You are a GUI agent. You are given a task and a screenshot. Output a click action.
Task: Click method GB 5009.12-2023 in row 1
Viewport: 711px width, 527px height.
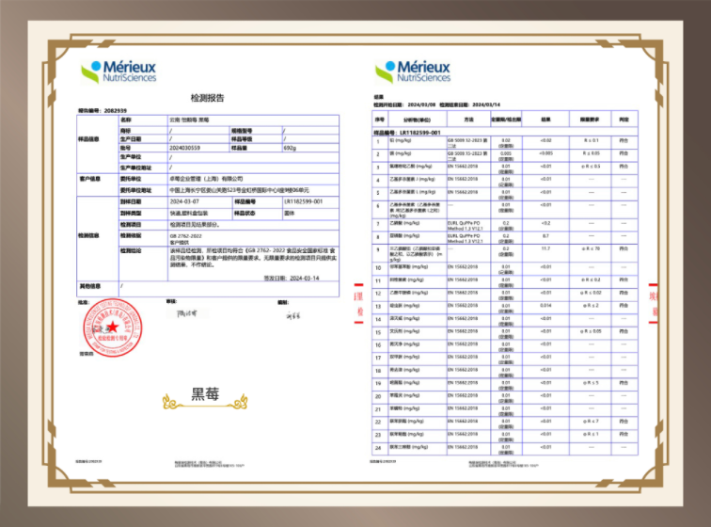[468, 142]
